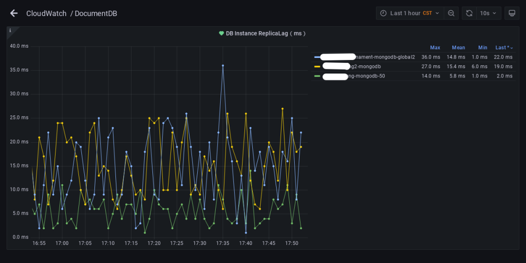
Task: Click the yellow g2-mongodb series color swatch
Action: coord(317,66)
